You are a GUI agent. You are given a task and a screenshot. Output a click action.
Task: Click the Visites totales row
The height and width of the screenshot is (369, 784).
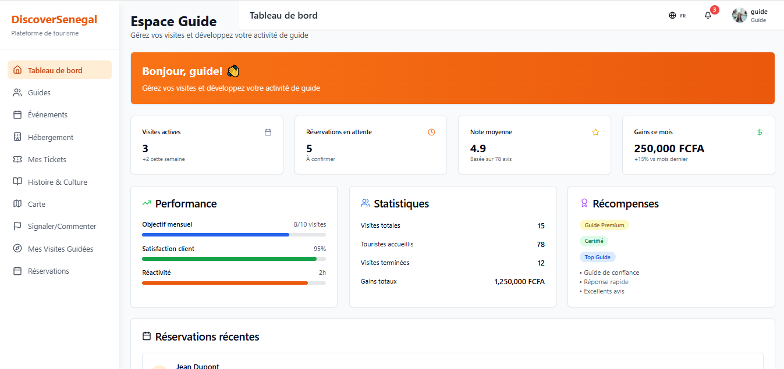click(453, 225)
